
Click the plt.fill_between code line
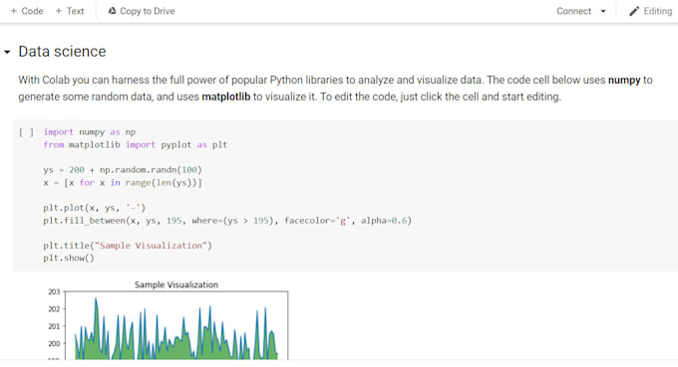click(227, 221)
